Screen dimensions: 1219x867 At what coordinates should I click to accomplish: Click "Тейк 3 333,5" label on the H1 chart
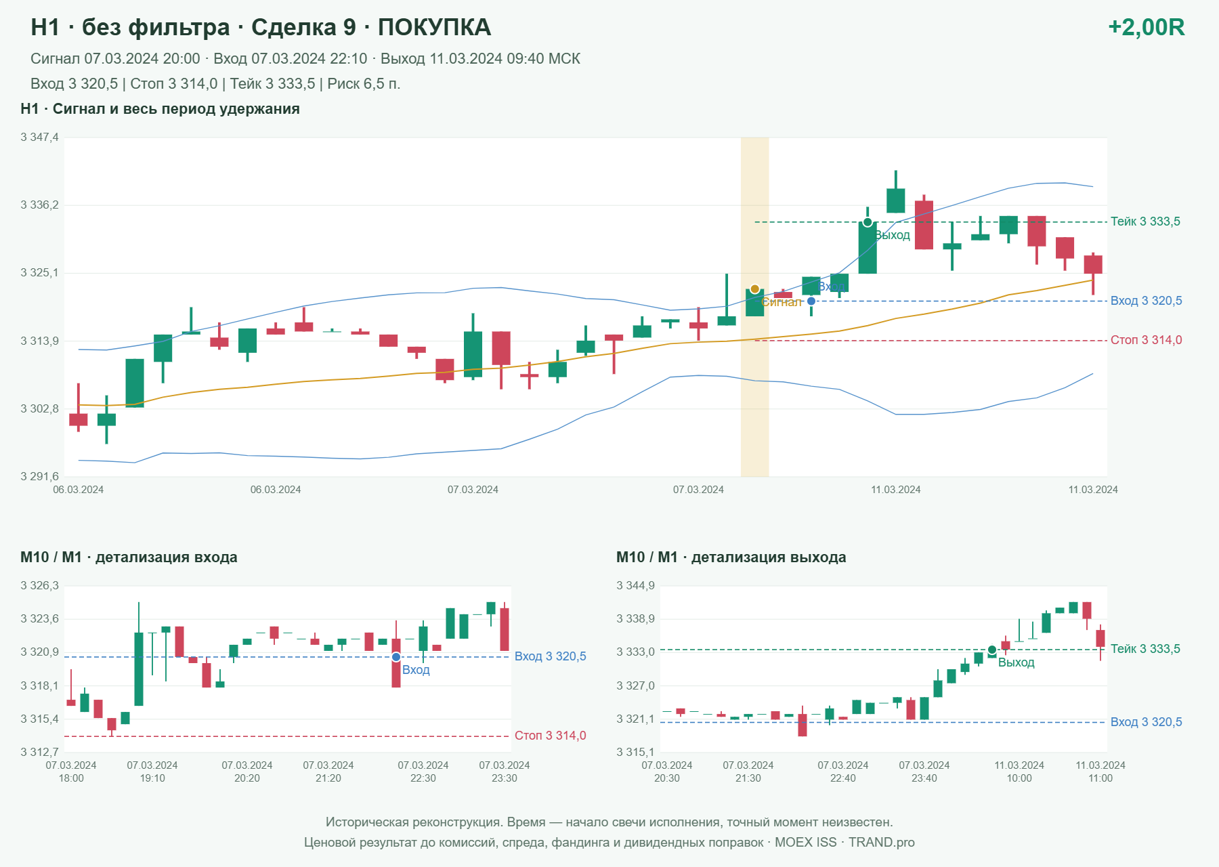(1145, 221)
